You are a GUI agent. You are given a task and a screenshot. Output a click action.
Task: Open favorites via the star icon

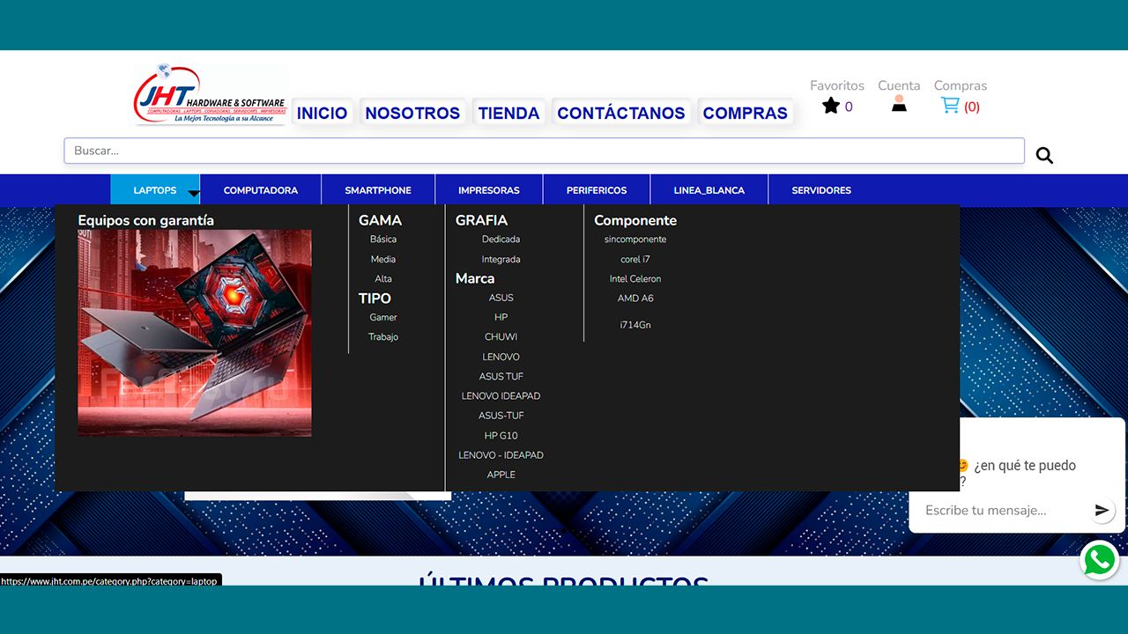tap(831, 107)
